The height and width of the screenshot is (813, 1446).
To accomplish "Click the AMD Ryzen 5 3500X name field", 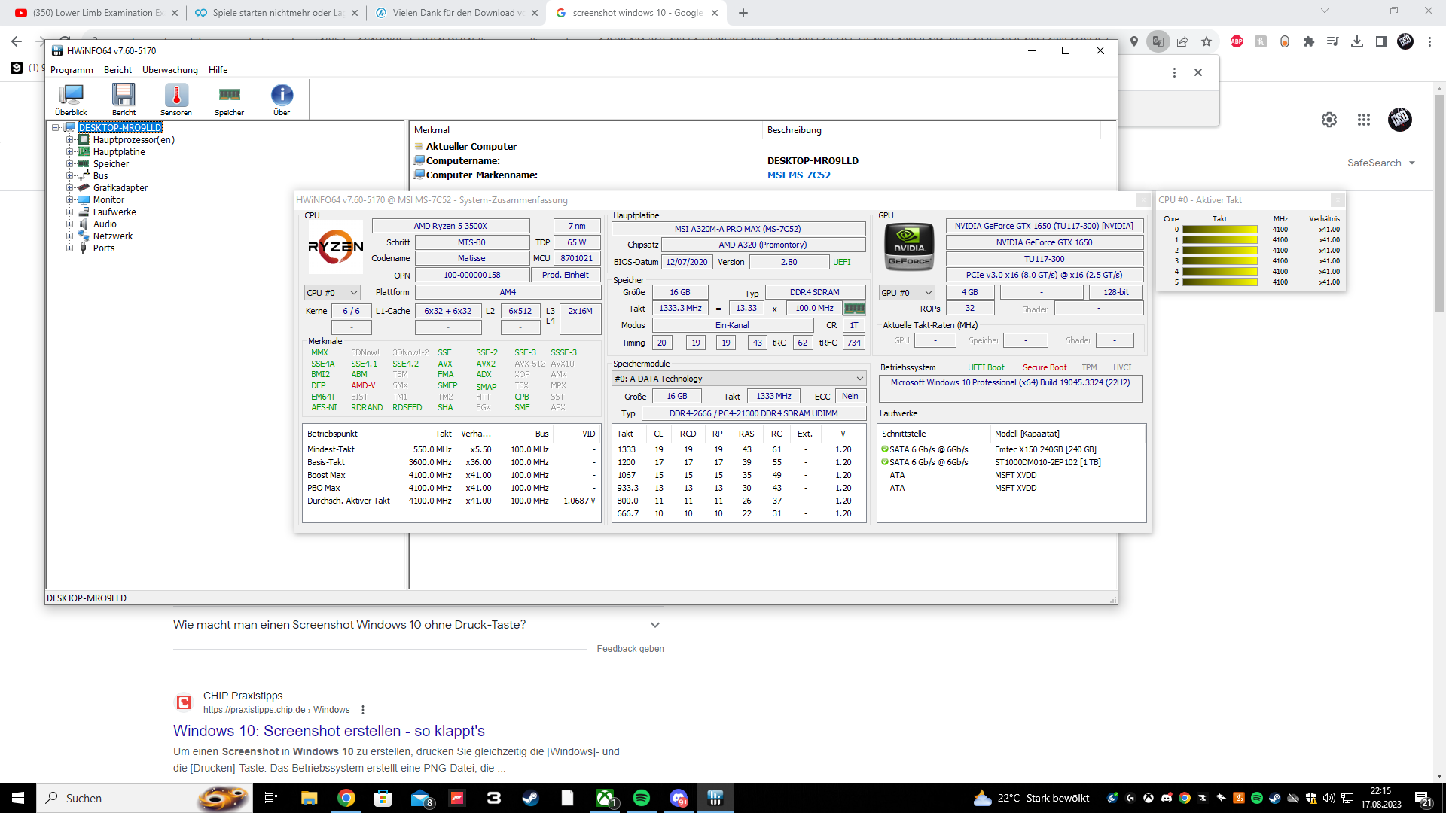I will [450, 226].
